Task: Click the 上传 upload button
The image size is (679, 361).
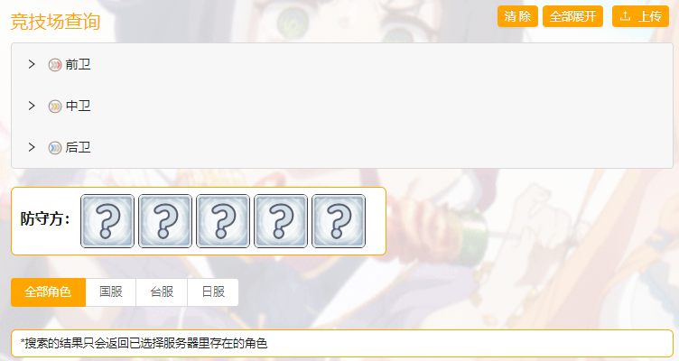Action: (x=640, y=16)
